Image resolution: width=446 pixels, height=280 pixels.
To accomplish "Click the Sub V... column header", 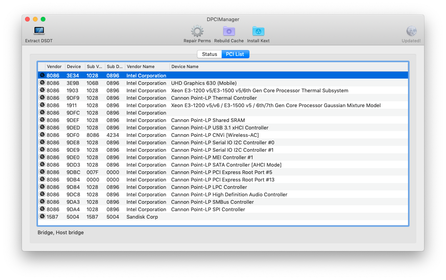I will [x=95, y=66].
